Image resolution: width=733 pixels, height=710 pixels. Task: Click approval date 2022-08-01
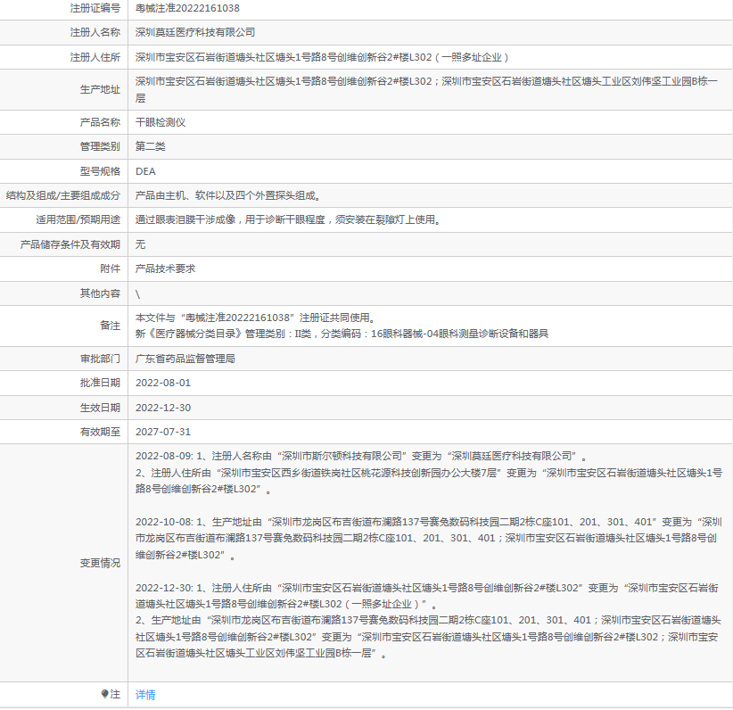[x=163, y=383]
